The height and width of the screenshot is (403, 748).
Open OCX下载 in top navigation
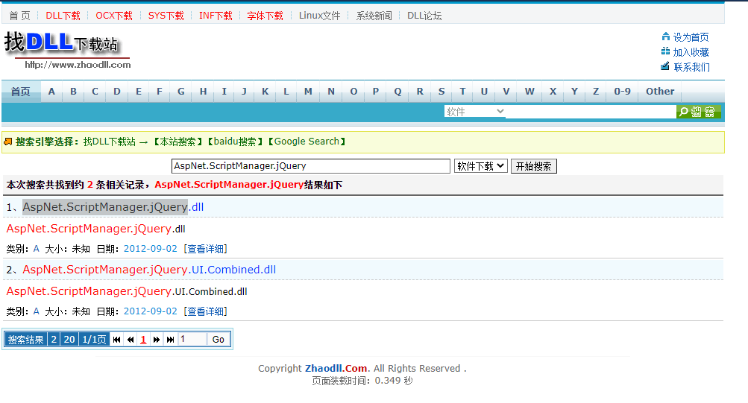point(114,16)
